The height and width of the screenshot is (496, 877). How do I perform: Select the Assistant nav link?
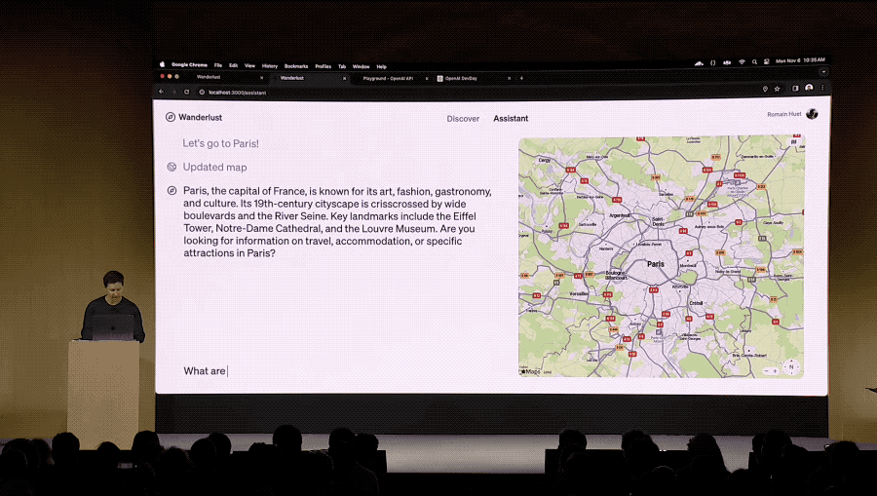pos(511,119)
